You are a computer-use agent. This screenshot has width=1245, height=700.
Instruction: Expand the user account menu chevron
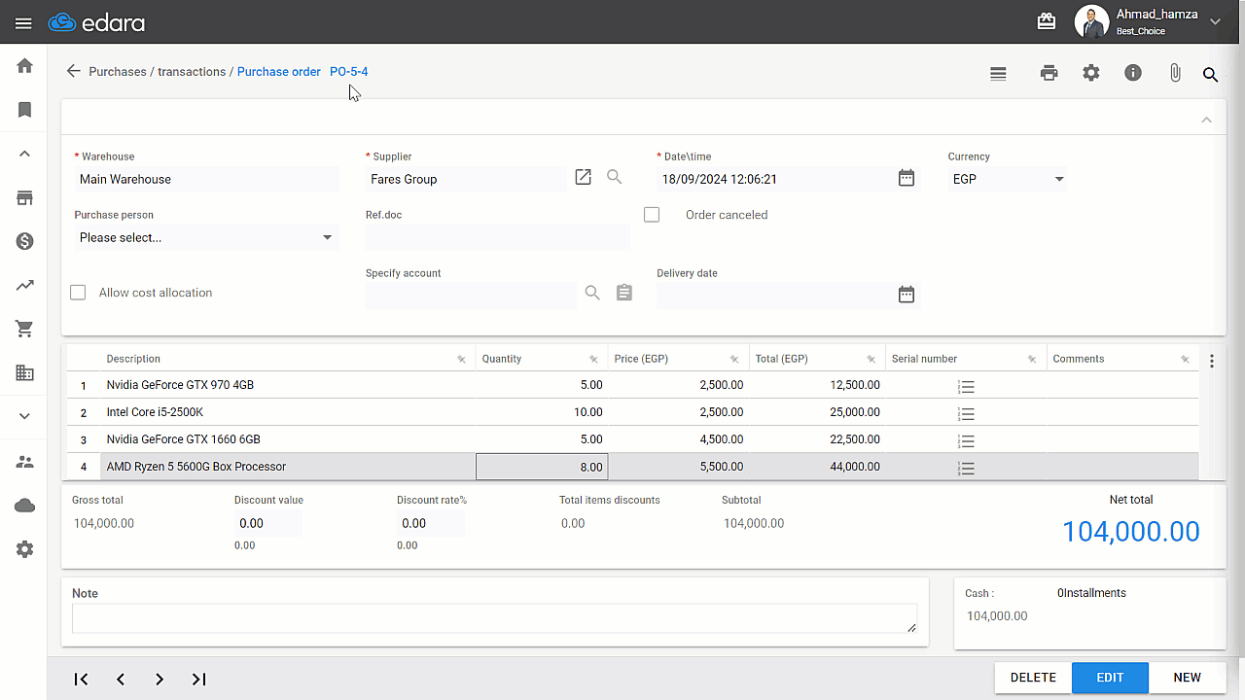(x=1216, y=21)
